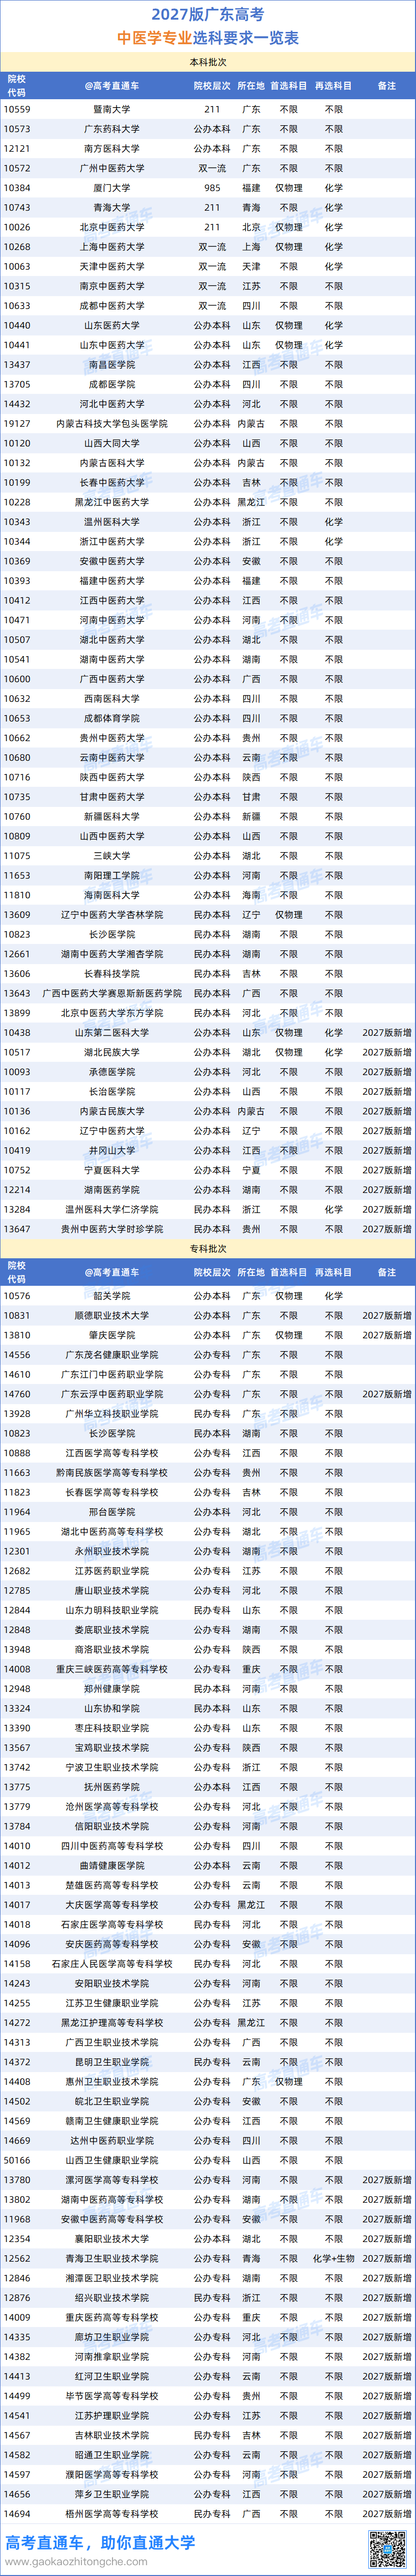The image size is (416, 2576).
Task: Select the 南阳理工学院 entry
Action: click(x=112, y=875)
